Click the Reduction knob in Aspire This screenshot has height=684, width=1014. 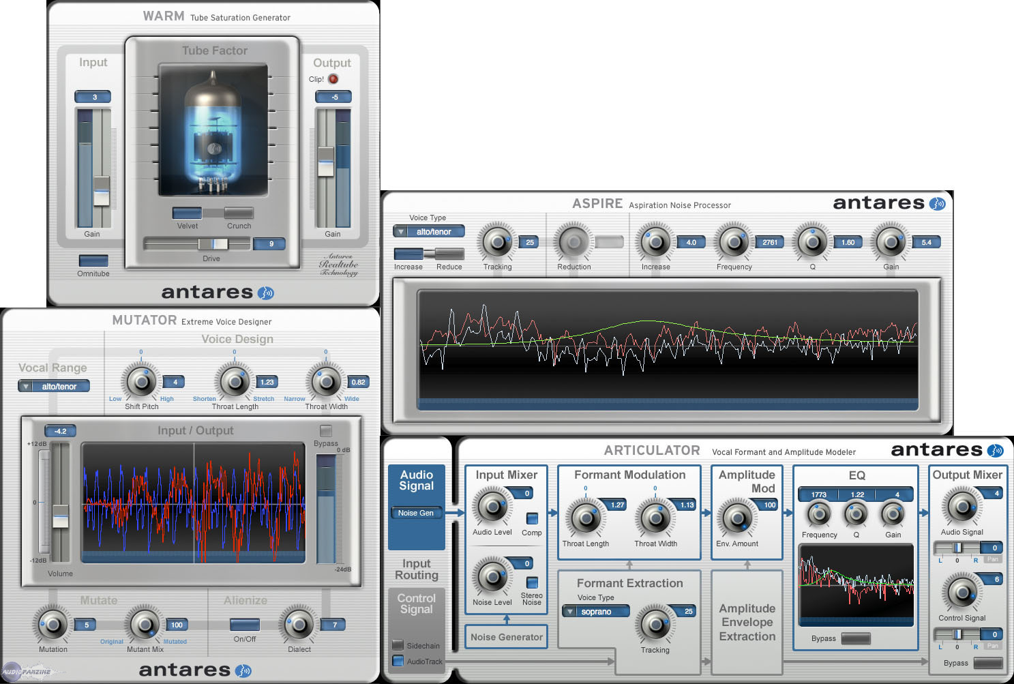pyautogui.click(x=574, y=242)
